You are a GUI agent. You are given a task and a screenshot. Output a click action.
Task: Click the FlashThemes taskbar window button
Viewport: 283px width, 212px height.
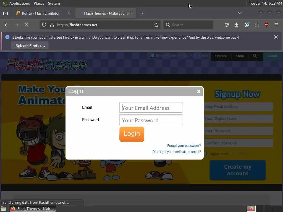click(33, 209)
